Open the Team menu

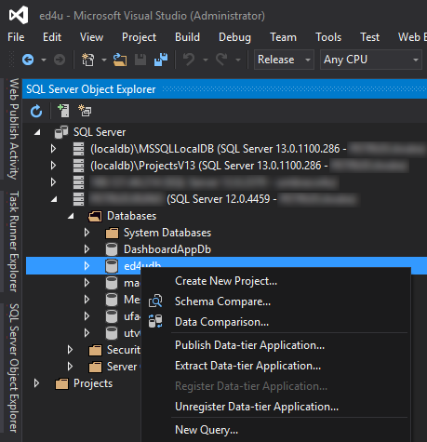point(283,37)
